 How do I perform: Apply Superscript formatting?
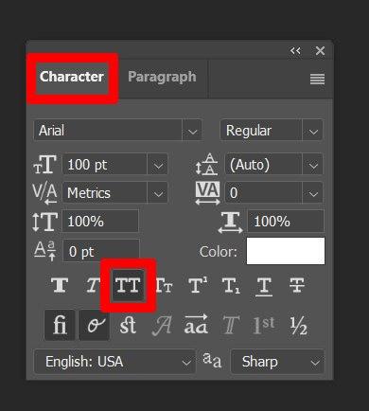point(198,286)
